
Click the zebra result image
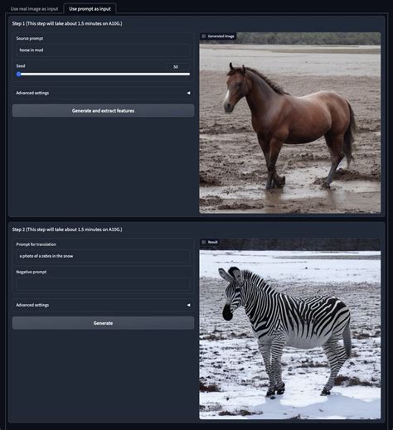tap(290, 329)
